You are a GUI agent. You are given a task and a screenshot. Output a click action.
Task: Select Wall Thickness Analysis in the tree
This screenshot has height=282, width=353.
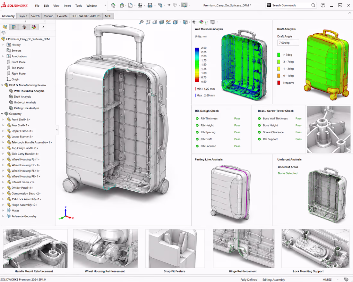(x=29, y=91)
